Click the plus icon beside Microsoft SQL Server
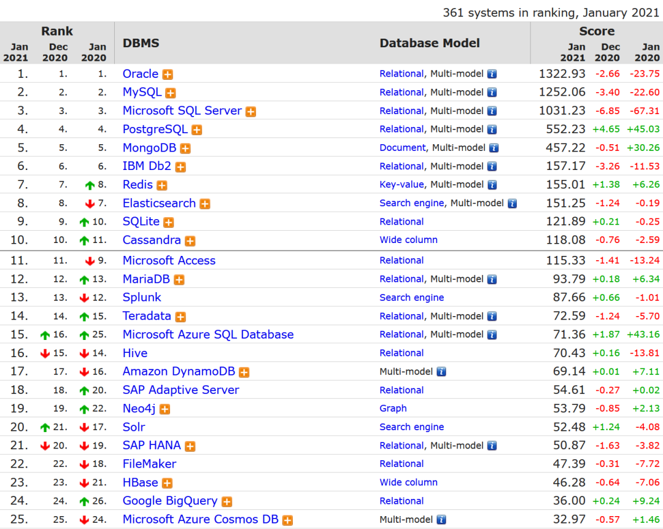Screen dimensions: 663x529 [x=250, y=112]
